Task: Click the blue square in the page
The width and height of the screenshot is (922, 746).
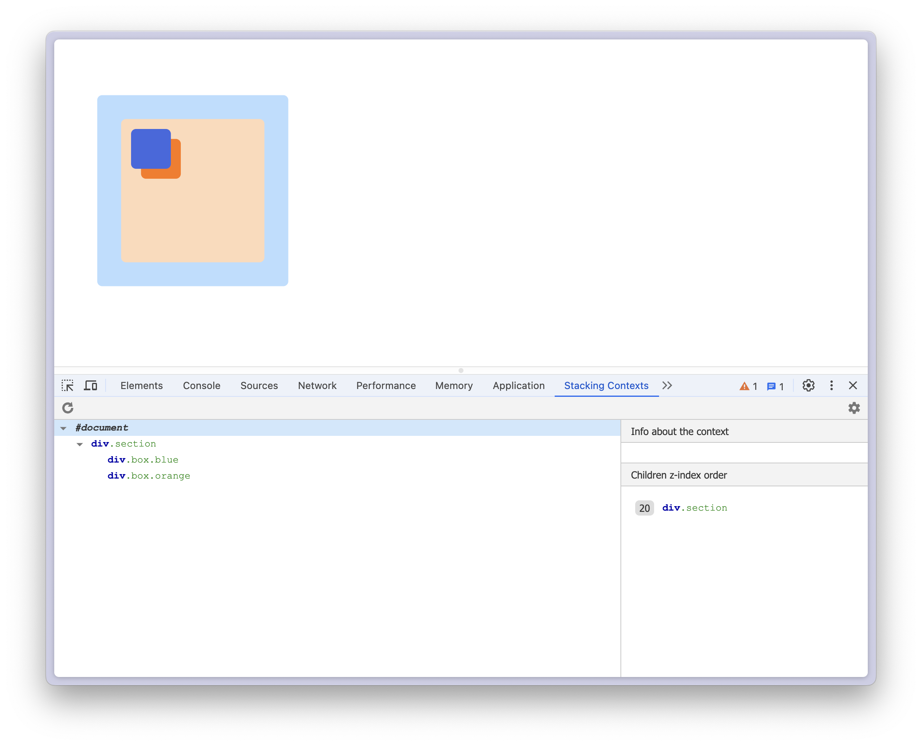Action: [x=150, y=148]
